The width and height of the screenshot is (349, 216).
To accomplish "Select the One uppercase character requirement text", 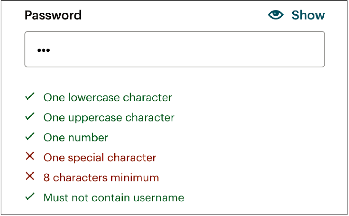I will pos(109,117).
